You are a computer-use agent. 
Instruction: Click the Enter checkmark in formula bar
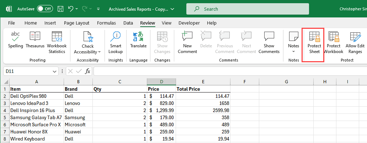(79, 71)
